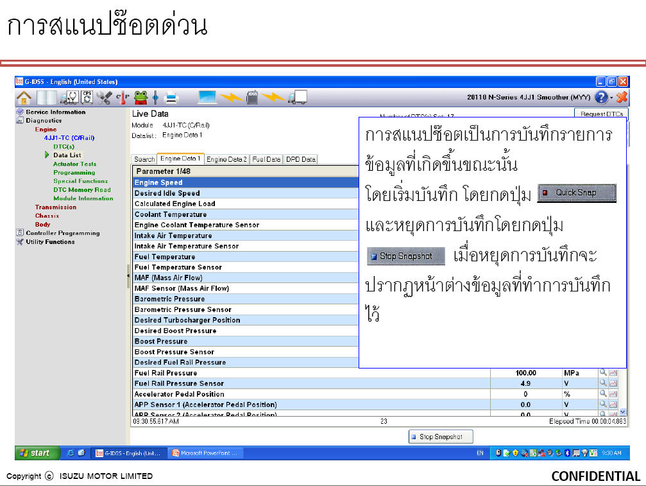Viewport: 646px width, 486px height.
Task: Click magnifier icon on Fuel Rail Pressure Sensor row
Action: 603,383
